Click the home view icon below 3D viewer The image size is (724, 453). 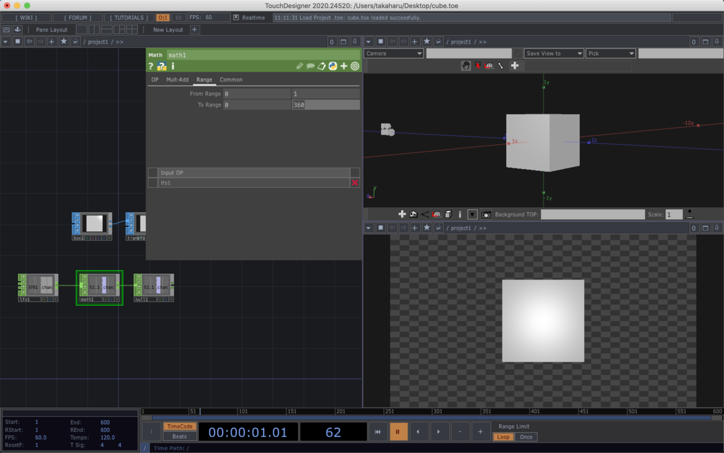point(413,214)
